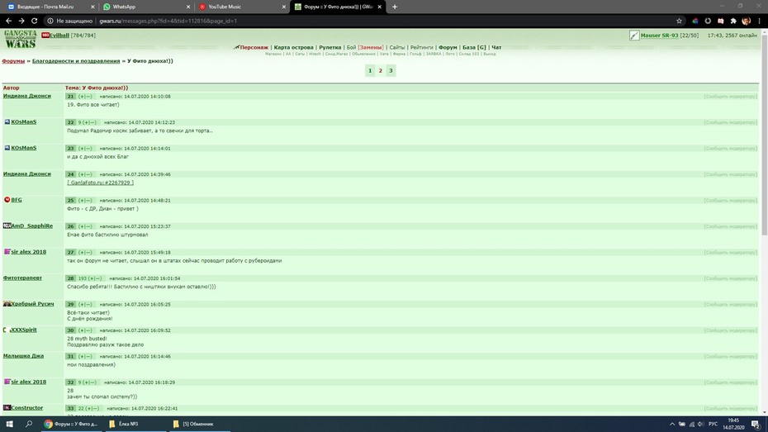768x432 pixels.
Task: Open Благодарности и поздравления breadcrumb
Action: 76,61
